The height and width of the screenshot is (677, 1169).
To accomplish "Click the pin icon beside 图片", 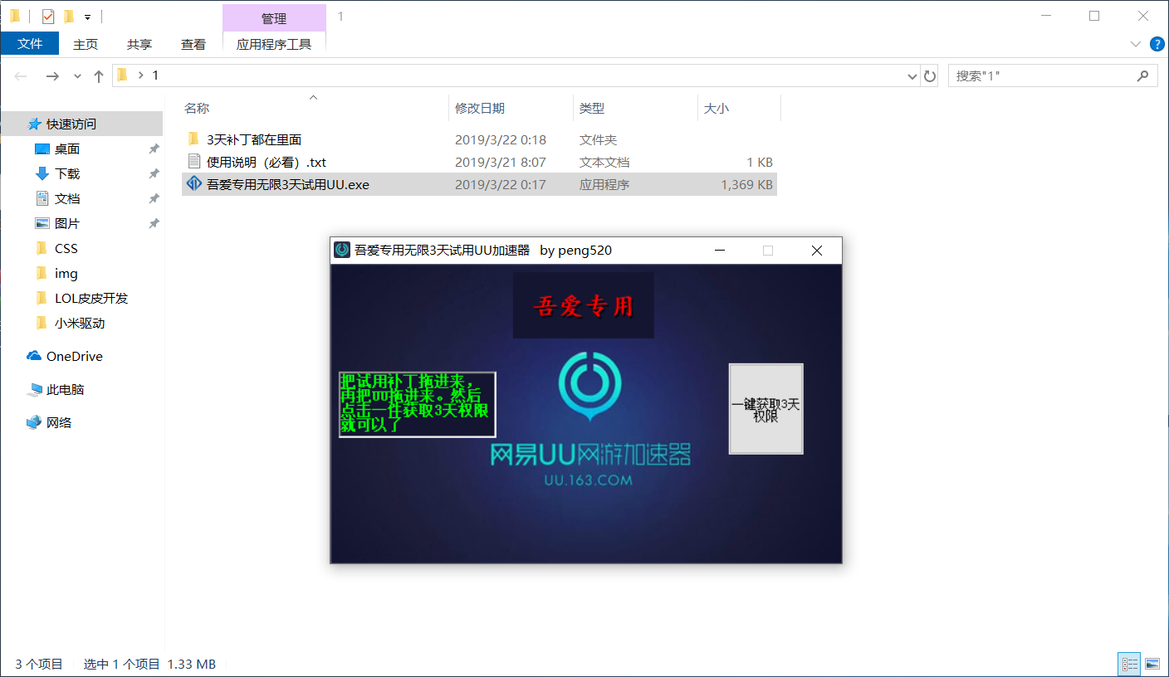I will click(x=154, y=224).
